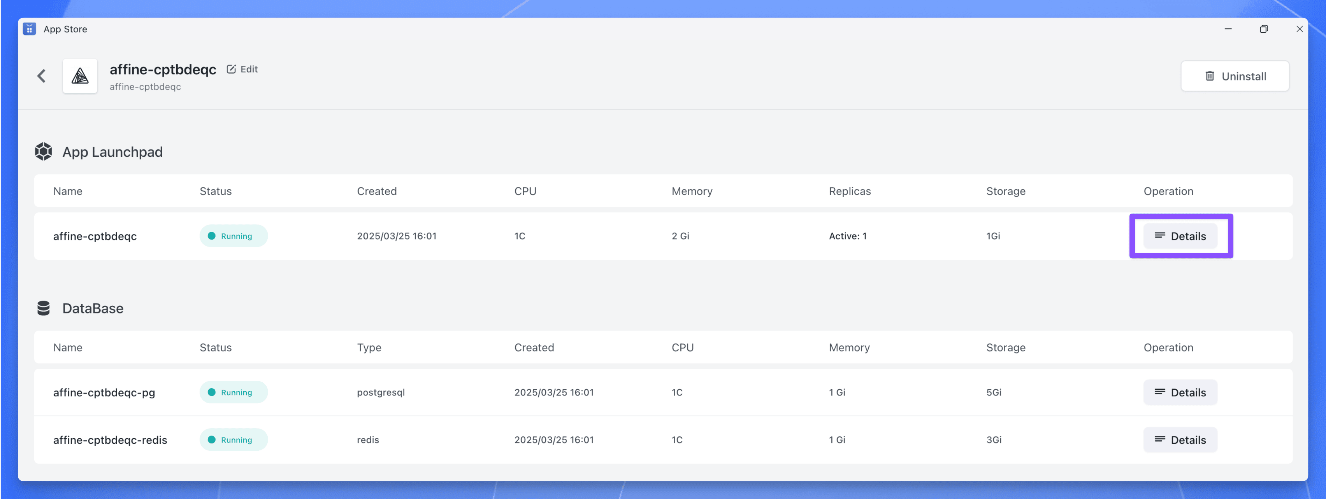Click the App Store icon in the title bar
This screenshot has width=1326, height=499.
29,29
